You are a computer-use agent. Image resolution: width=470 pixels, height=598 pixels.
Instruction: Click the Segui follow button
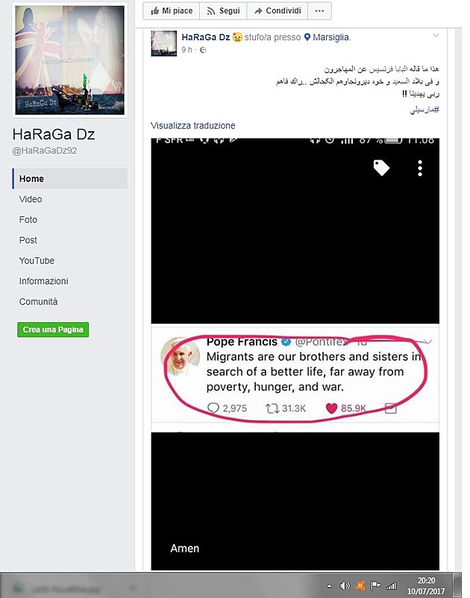(x=223, y=10)
